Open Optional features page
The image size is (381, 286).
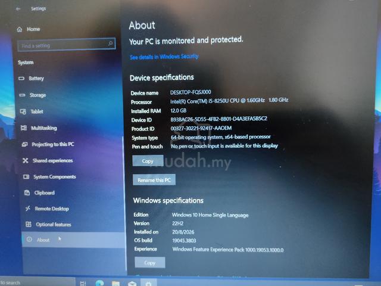pyautogui.click(x=54, y=225)
